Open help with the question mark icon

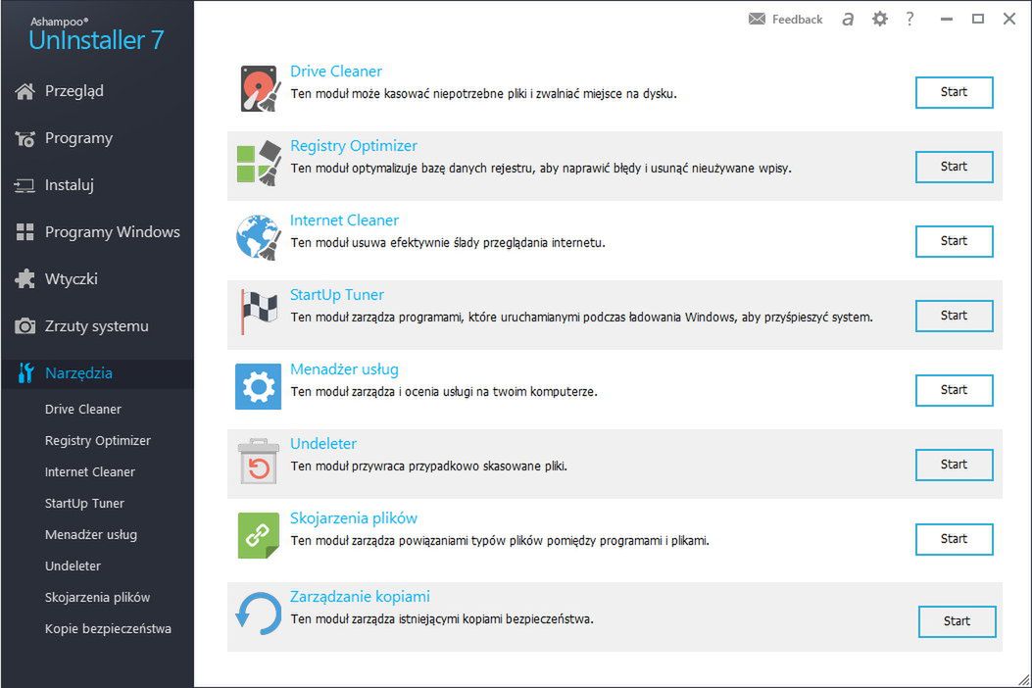(x=909, y=19)
